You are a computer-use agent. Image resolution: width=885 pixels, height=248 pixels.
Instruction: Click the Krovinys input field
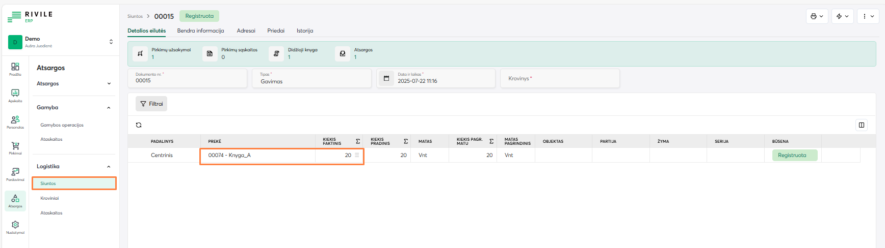tap(560, 79)
